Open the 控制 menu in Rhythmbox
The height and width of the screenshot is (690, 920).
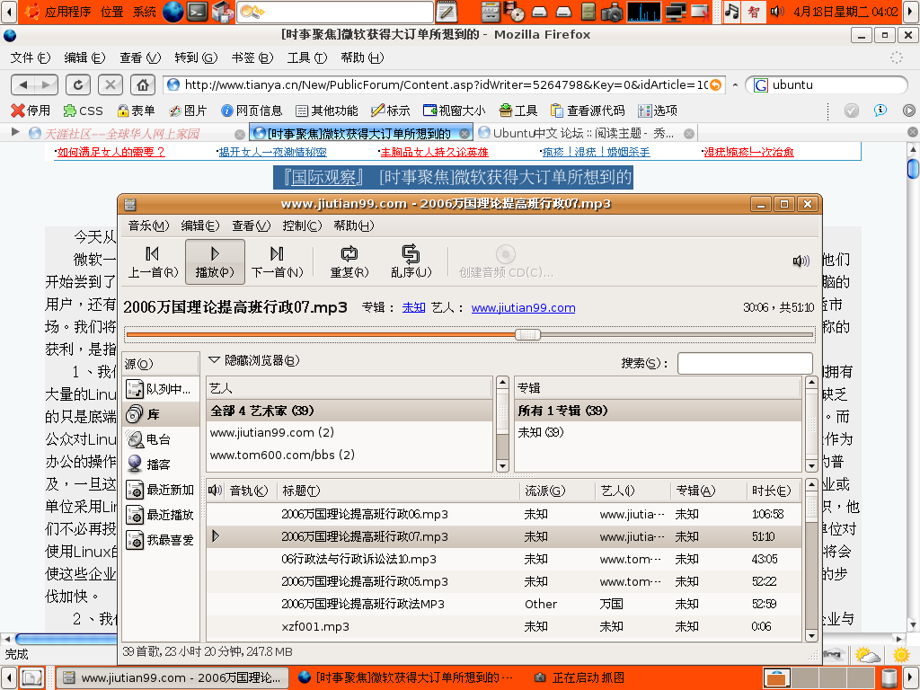click(302, 226)
